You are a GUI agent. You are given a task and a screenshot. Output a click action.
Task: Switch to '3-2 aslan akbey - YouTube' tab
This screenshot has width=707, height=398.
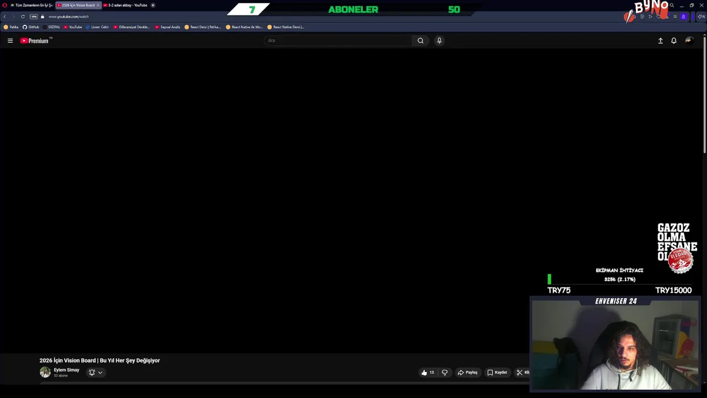(x=125, y=5)
